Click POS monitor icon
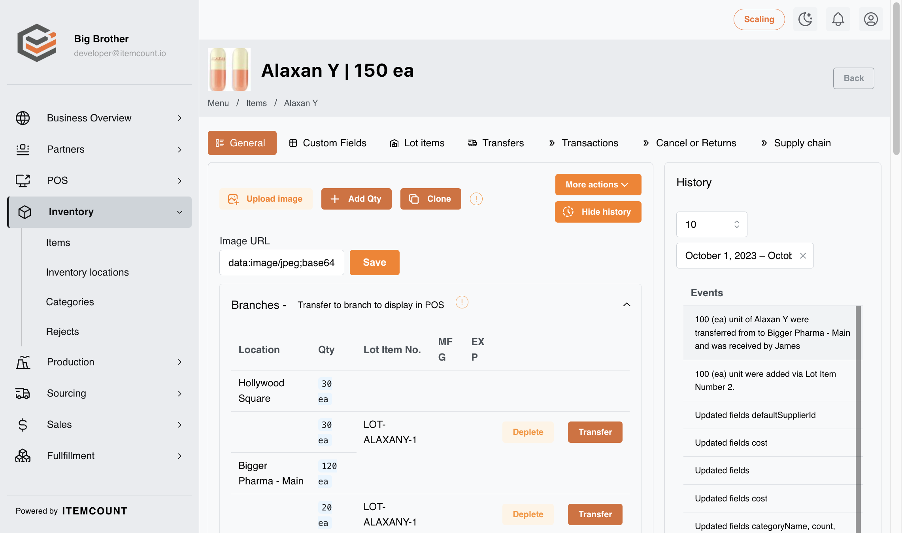 click(23, 180)
